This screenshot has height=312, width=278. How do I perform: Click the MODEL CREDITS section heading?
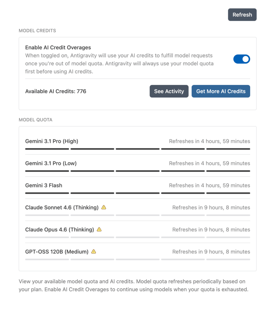coord(37,30)
